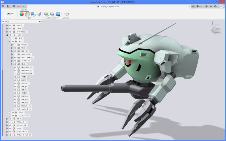The image size is (226, 141).
Task: Click the browser options dot
Action: point(40,22)
